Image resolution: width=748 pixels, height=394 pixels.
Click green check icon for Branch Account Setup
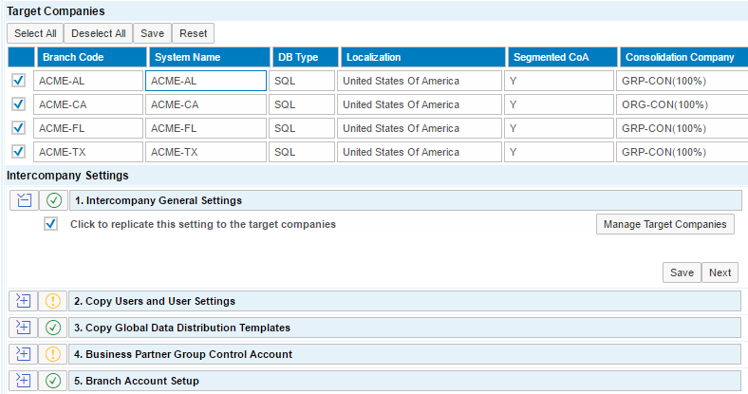[53, 381]
